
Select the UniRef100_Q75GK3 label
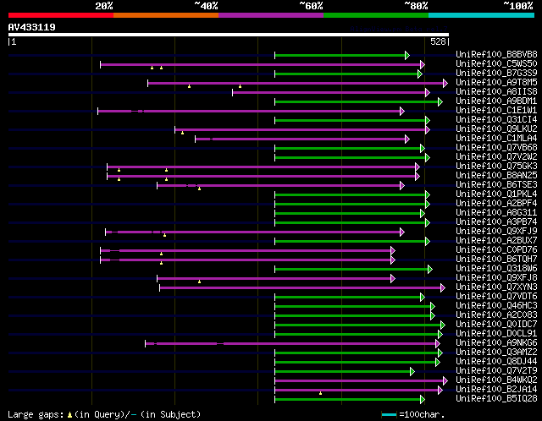(x=496, y=166)
